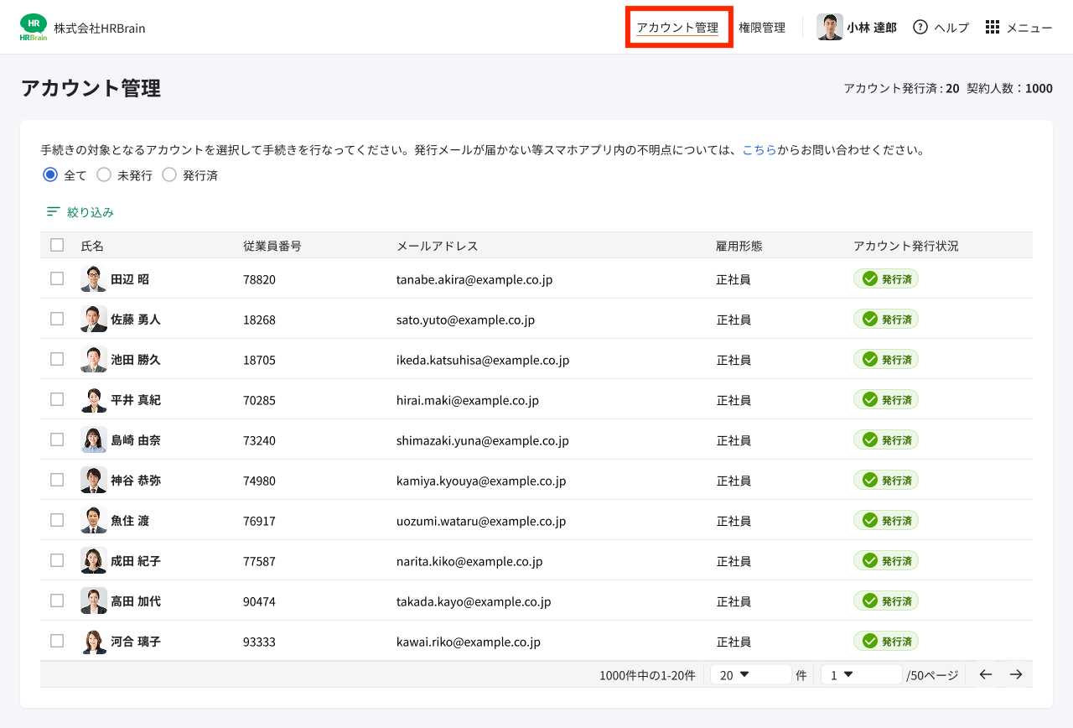Go to the next page with the arrow

tap(1015, 673)
